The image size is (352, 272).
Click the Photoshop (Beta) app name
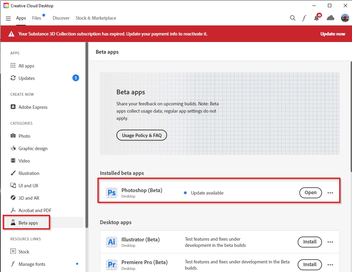pos(142,190)
